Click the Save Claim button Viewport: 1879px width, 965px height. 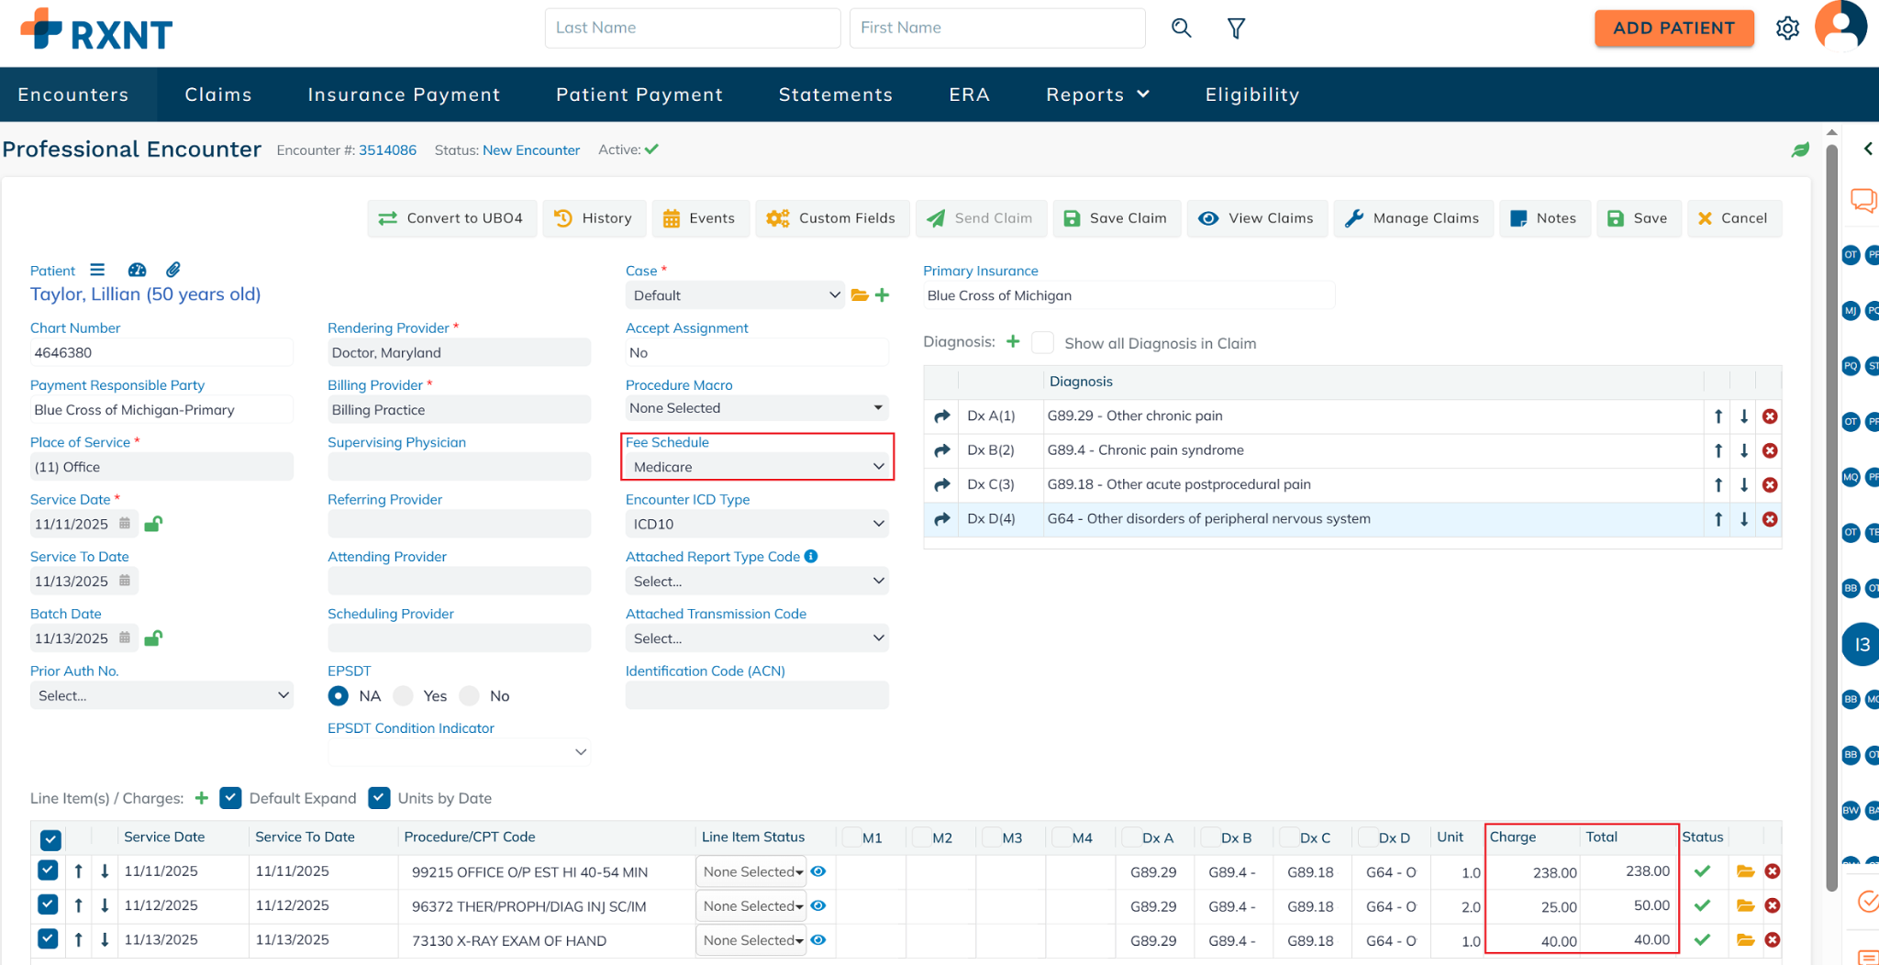point(1116,218)
